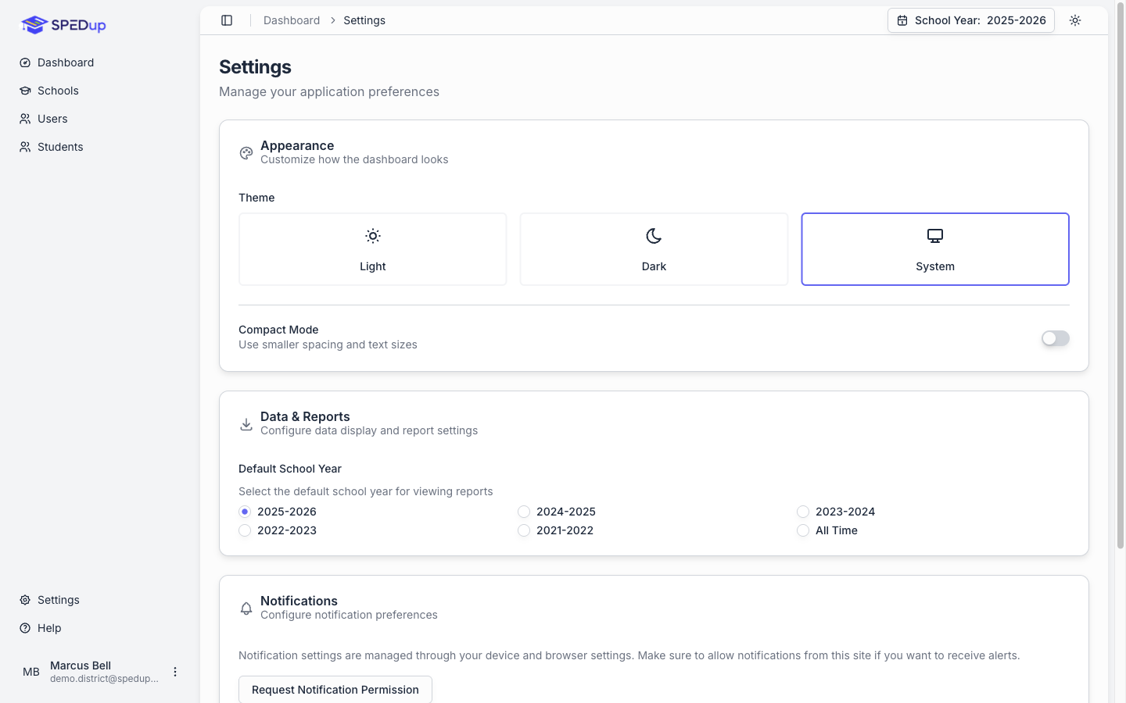The width and height of the screenshot is (1126, 703).
Task: Click the Help question mark icon
Action: click(25, 628)
